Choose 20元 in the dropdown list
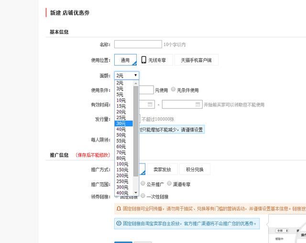Screen dimensions: 306x243 [x=123, y=112]
